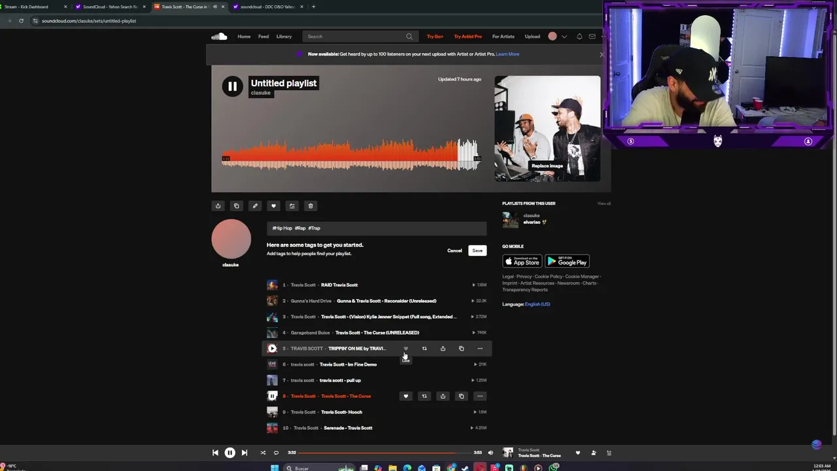Select track Travis Scott- Hooch
The image size is (837, 471).
(x=341, y=412)
